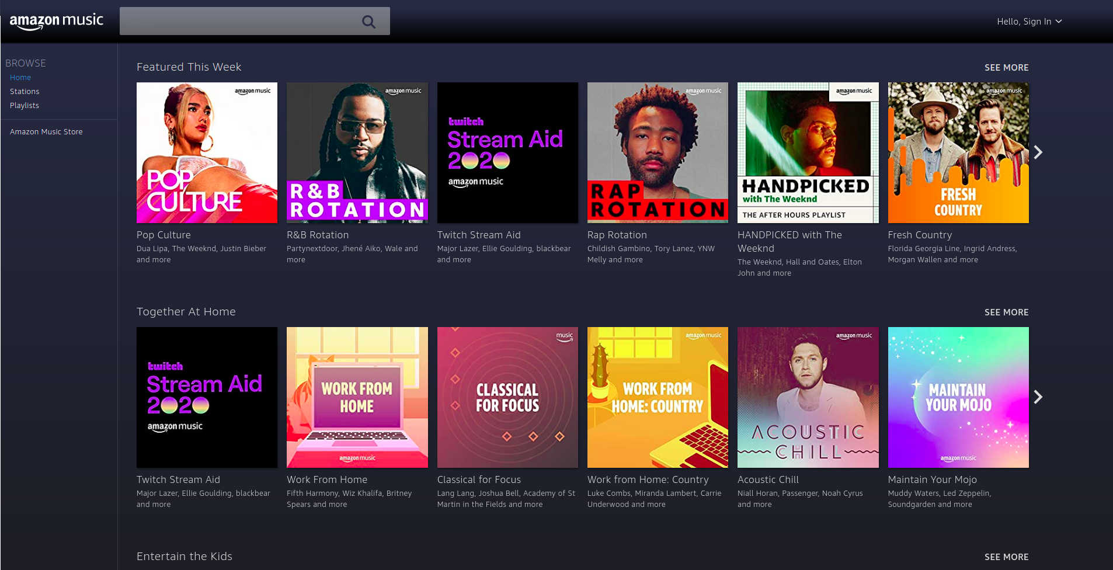This screenshot has height=570, width=1113.
Task: Click the next arrow on Featured This Week carousel
Action: coord(1038,152)
